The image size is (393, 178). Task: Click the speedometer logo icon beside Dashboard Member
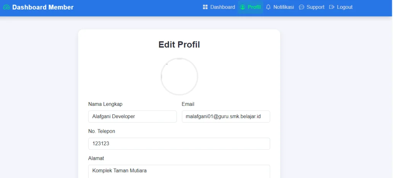click(6, 7)
